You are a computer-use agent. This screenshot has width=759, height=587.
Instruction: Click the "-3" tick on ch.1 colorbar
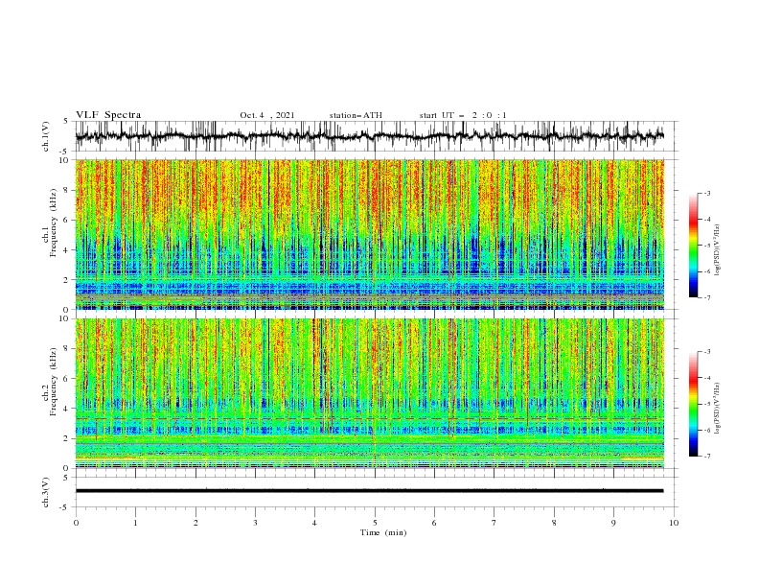(x=706, y=193)
